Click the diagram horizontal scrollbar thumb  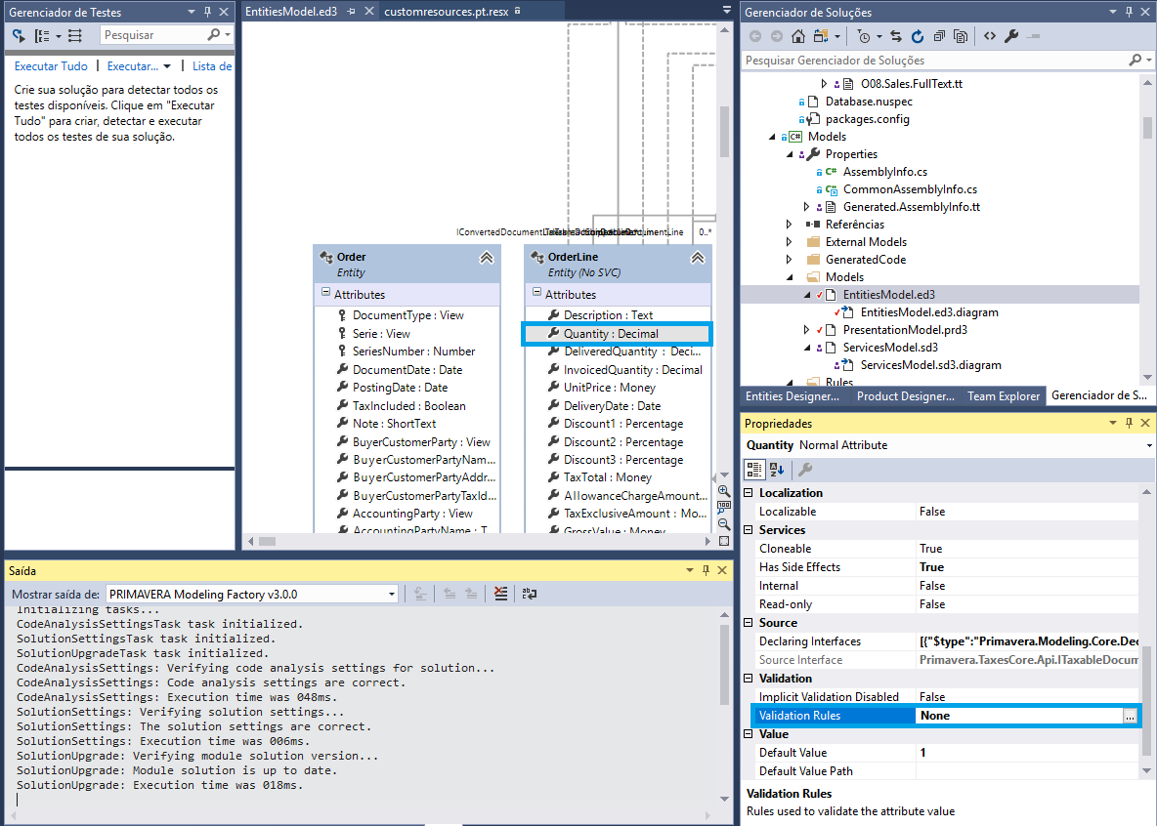[x=267, y=541]
